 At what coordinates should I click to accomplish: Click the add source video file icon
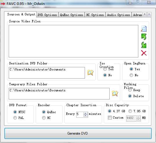click(x=144, y=29)
